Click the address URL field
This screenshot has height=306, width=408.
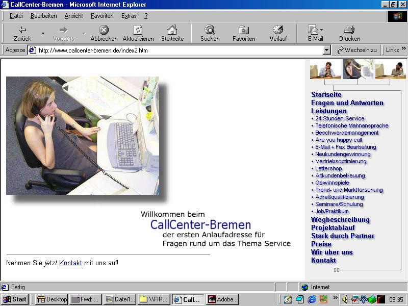coord(180,50)
